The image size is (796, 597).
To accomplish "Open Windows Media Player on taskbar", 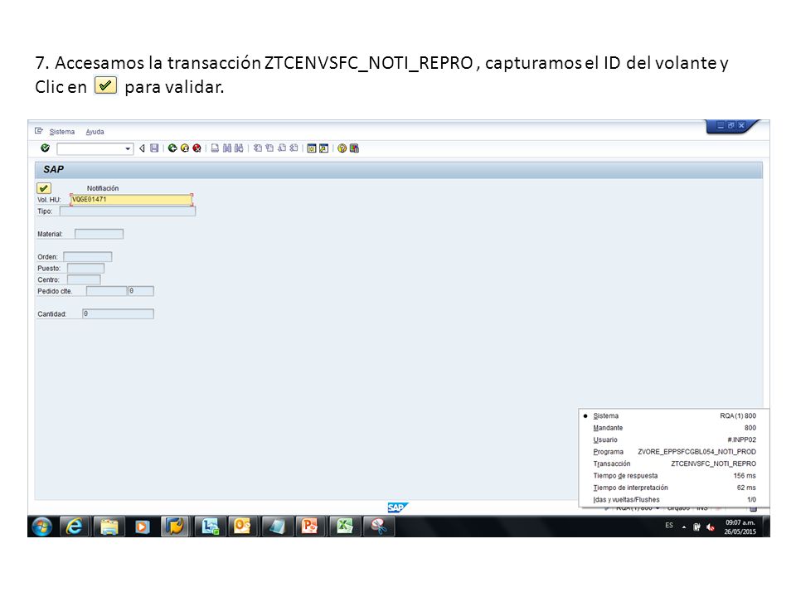I will click(142, 527).
